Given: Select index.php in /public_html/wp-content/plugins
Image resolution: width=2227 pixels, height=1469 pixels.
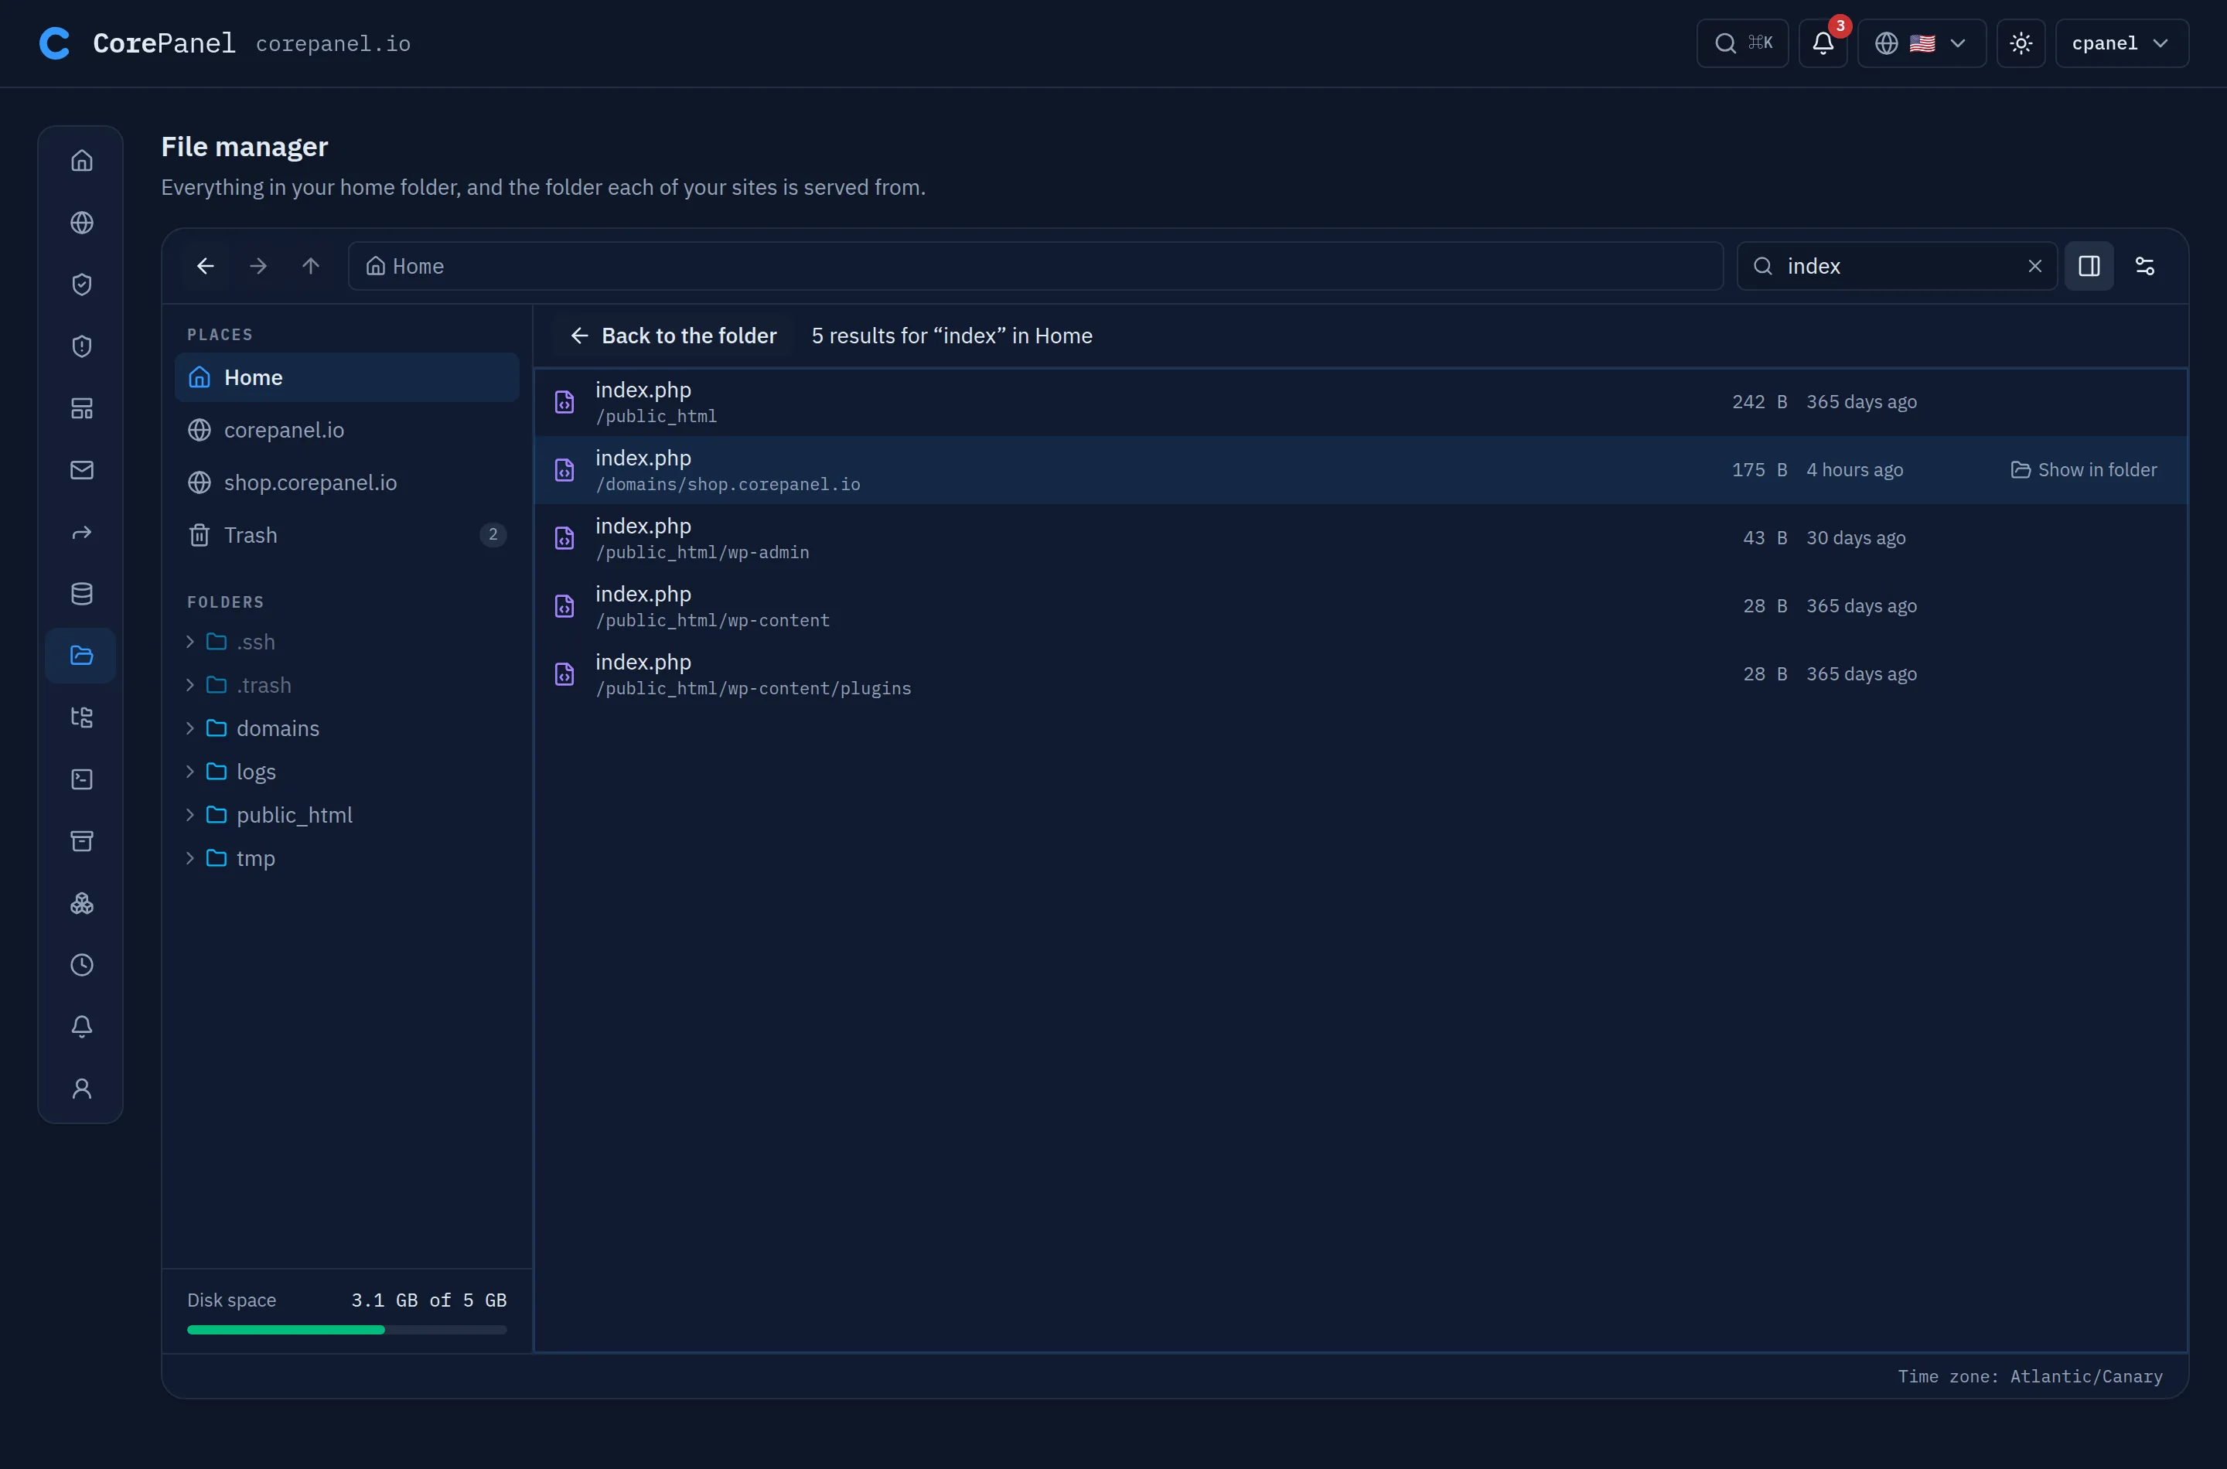Looking at the screenshot, I should tap(1360, 673).
